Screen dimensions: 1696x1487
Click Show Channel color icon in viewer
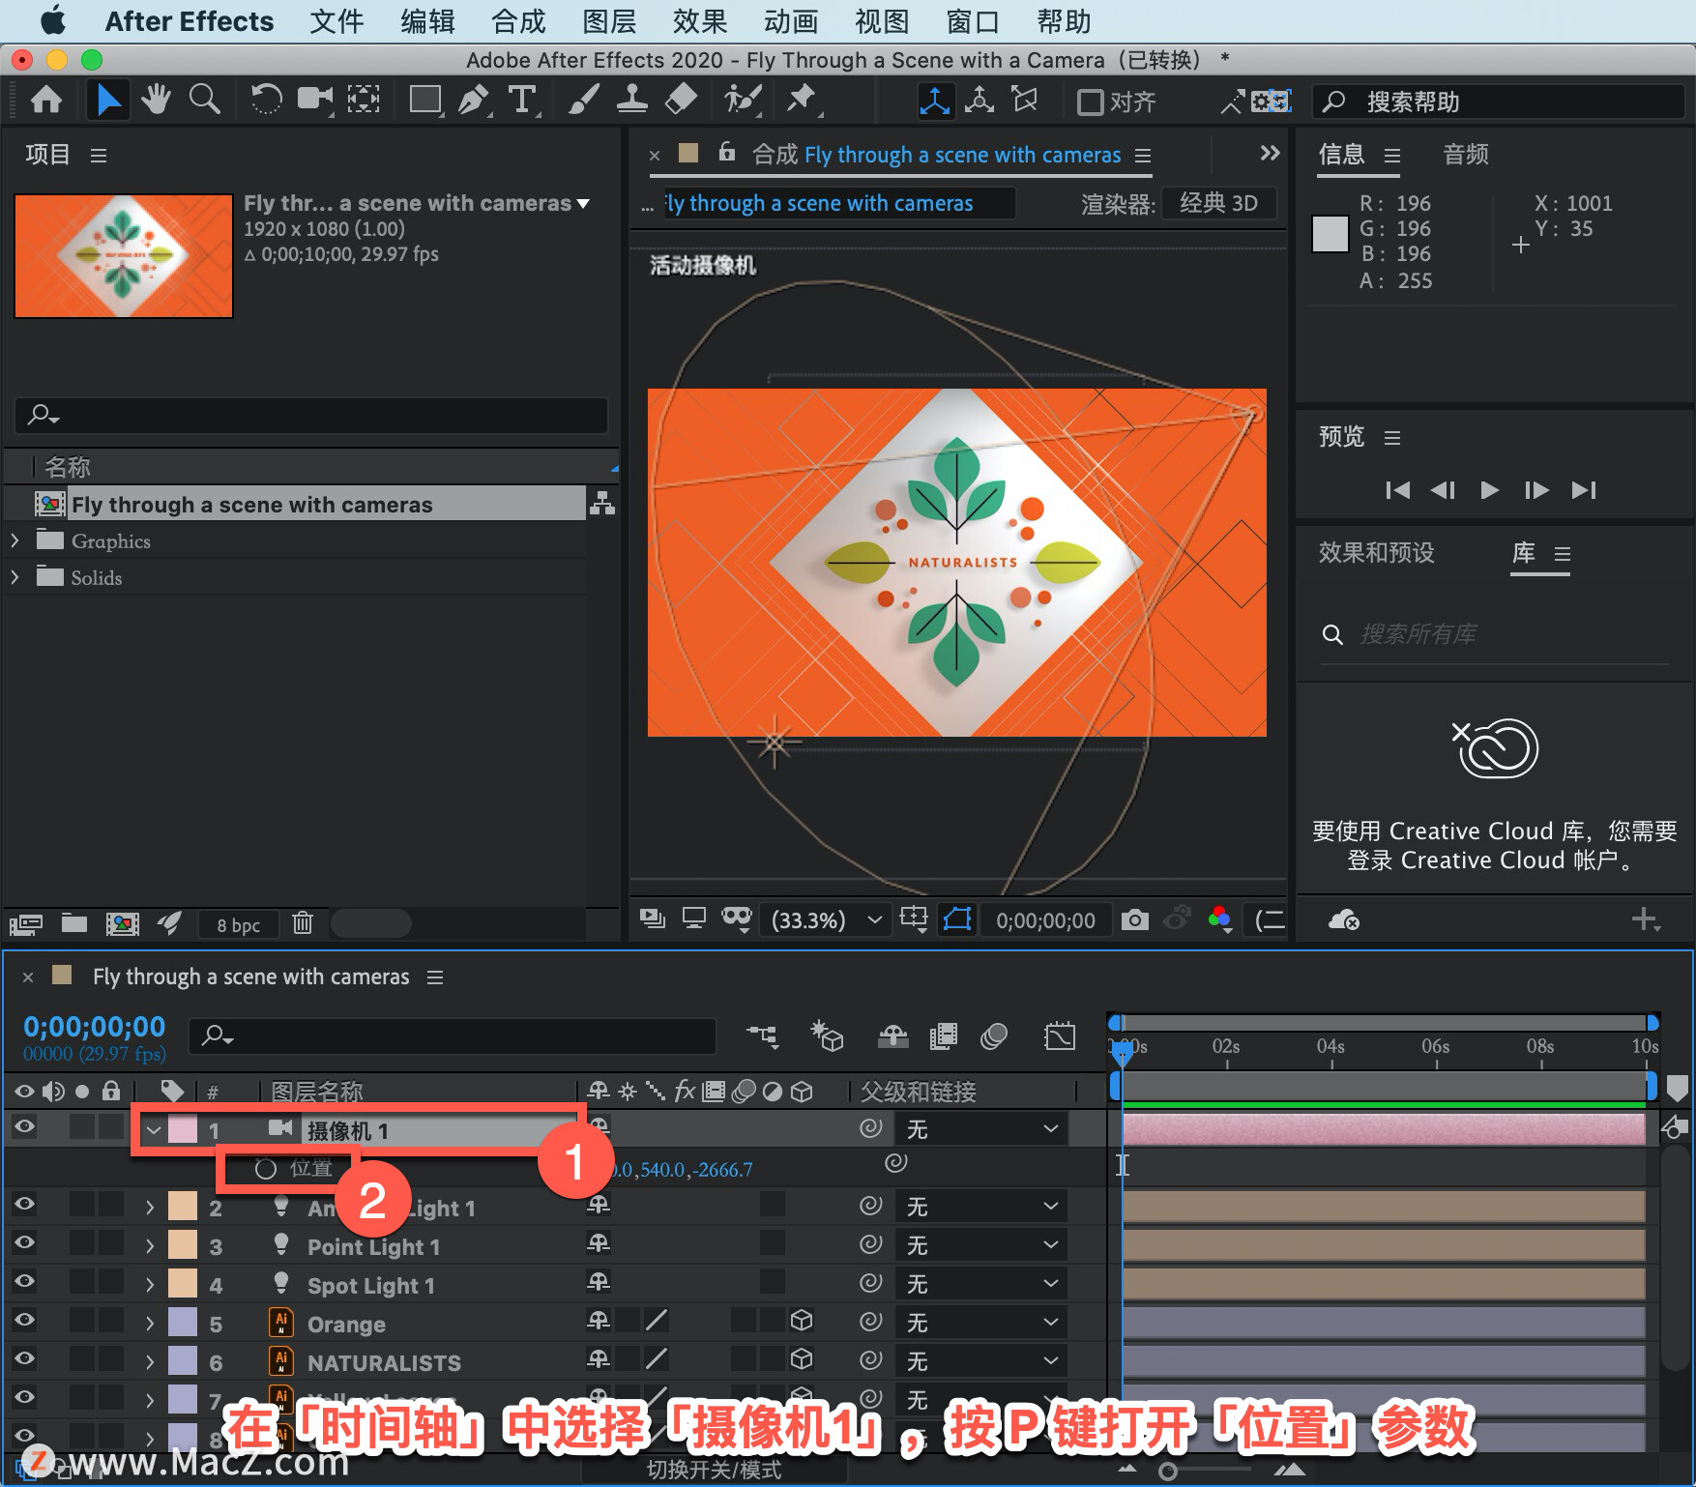coord(1220,919)
